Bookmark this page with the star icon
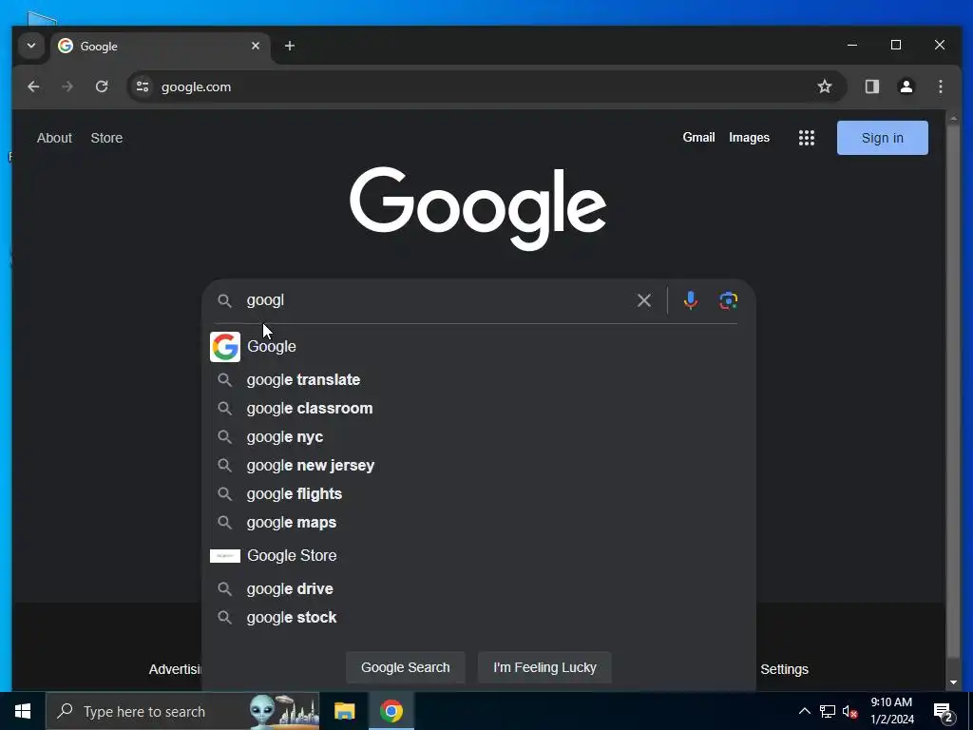The image size is (973, 730). pos(824,86)
